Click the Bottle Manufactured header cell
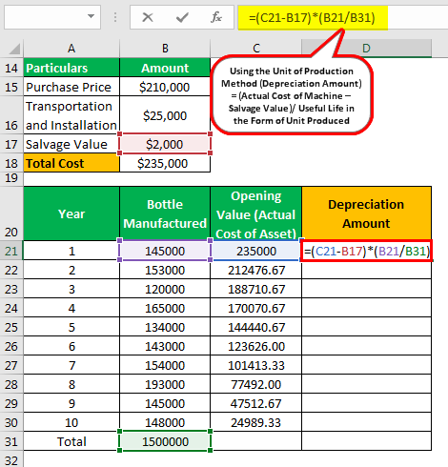 (165, 213)
